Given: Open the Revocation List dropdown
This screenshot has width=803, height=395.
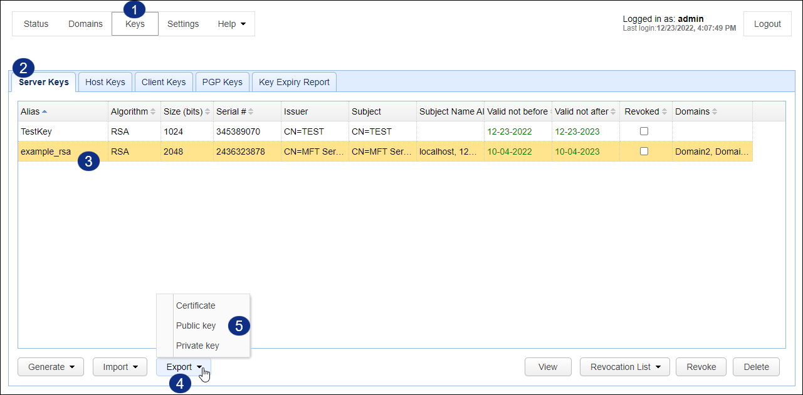Looking at the screenshot, I should [624, 367].
